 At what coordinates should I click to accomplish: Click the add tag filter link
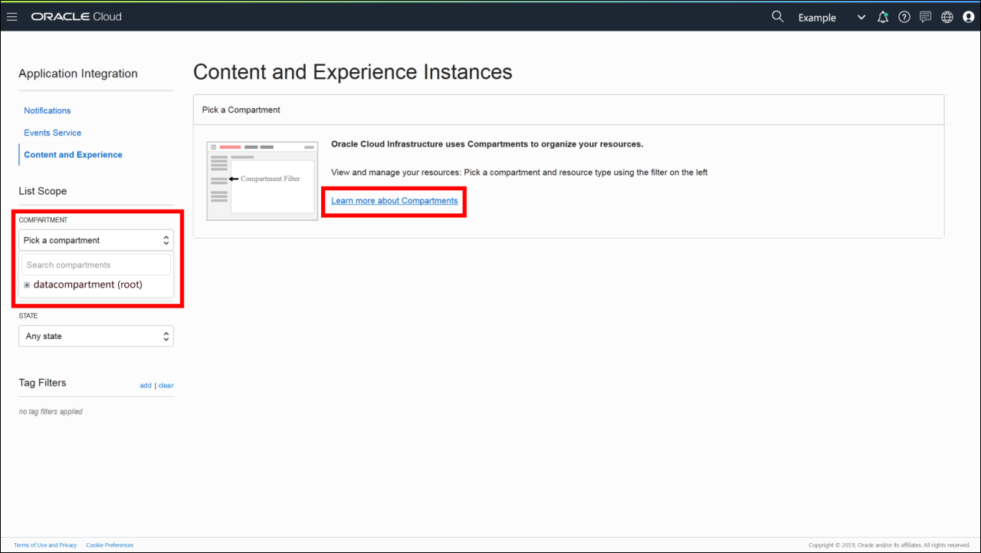(146, 386)
